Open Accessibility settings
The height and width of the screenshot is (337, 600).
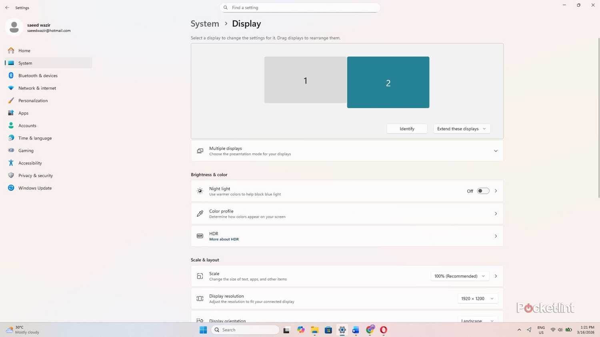pos(30,163)
